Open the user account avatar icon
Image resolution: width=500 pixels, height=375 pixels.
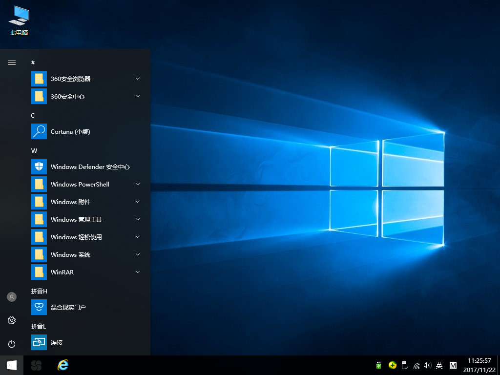[12, 297]
